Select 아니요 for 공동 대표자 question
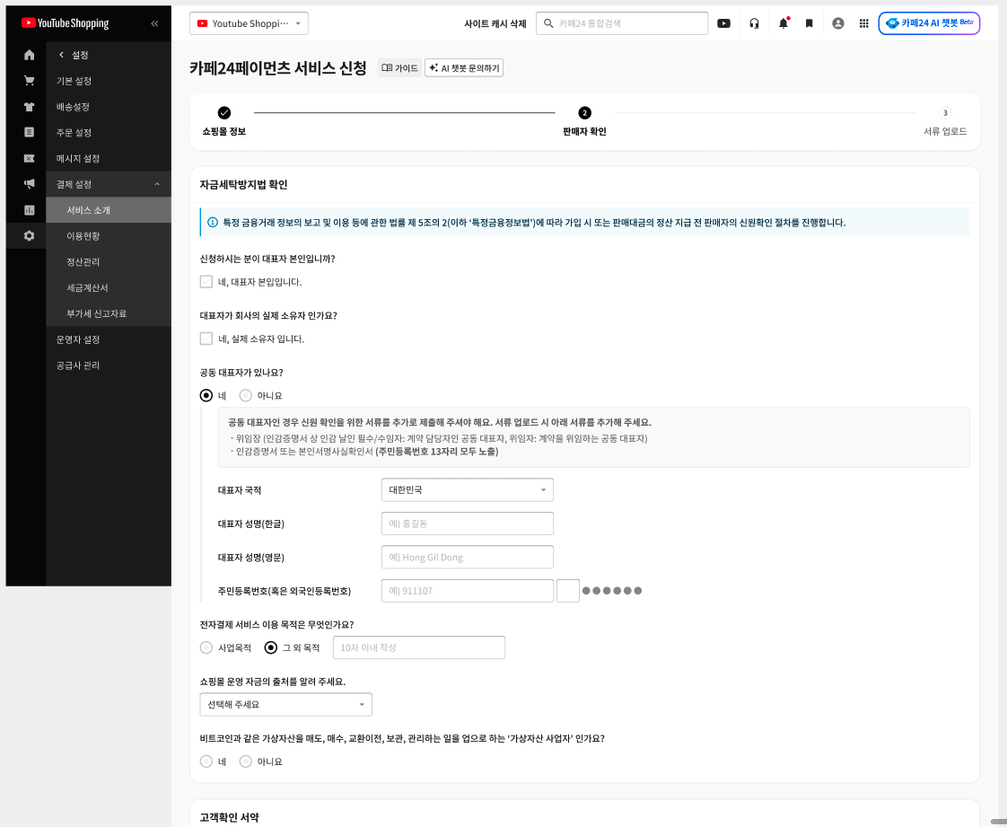The height and width of the screenshot is (827, 1007). [x=245, y=395]
